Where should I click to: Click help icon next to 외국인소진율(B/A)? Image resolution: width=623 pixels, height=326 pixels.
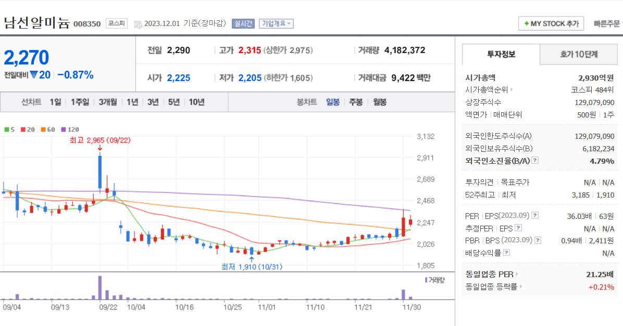(x=535, y=160)
